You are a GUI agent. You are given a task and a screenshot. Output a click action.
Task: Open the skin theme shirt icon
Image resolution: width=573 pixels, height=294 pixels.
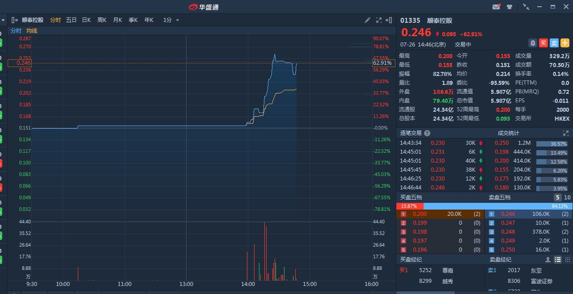(509, 7)
